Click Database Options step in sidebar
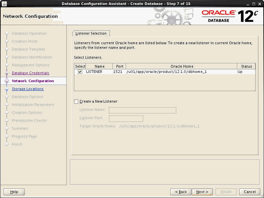The image size is (264, 198). (x=27, y=97)
